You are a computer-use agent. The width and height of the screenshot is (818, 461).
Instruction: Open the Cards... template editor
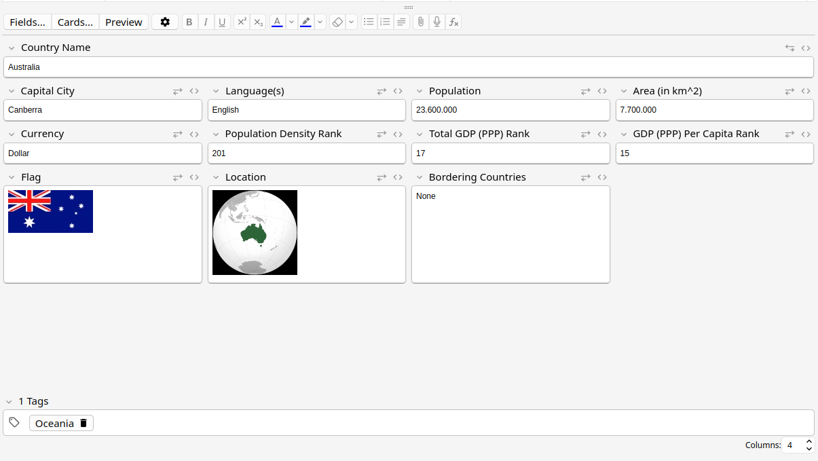tap(75, 22)
